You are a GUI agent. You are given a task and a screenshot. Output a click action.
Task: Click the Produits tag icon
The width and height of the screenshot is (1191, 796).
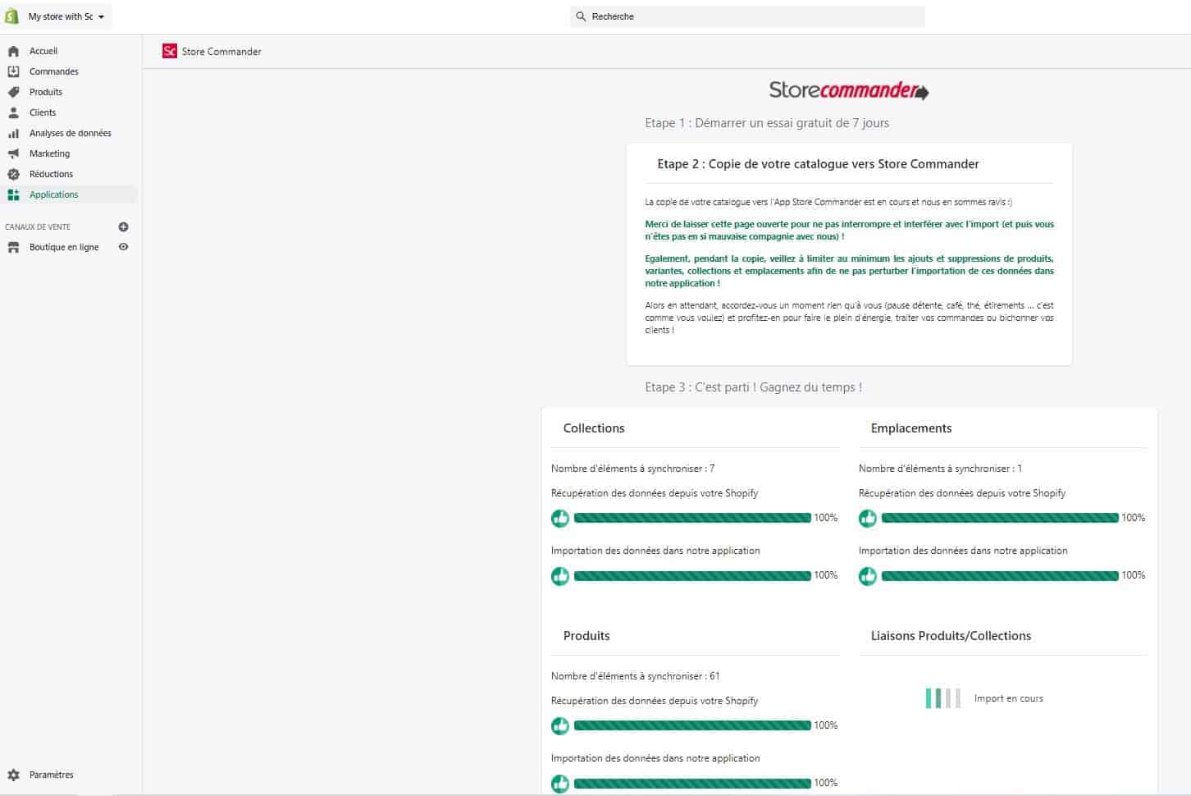click(x=13, y=92)
